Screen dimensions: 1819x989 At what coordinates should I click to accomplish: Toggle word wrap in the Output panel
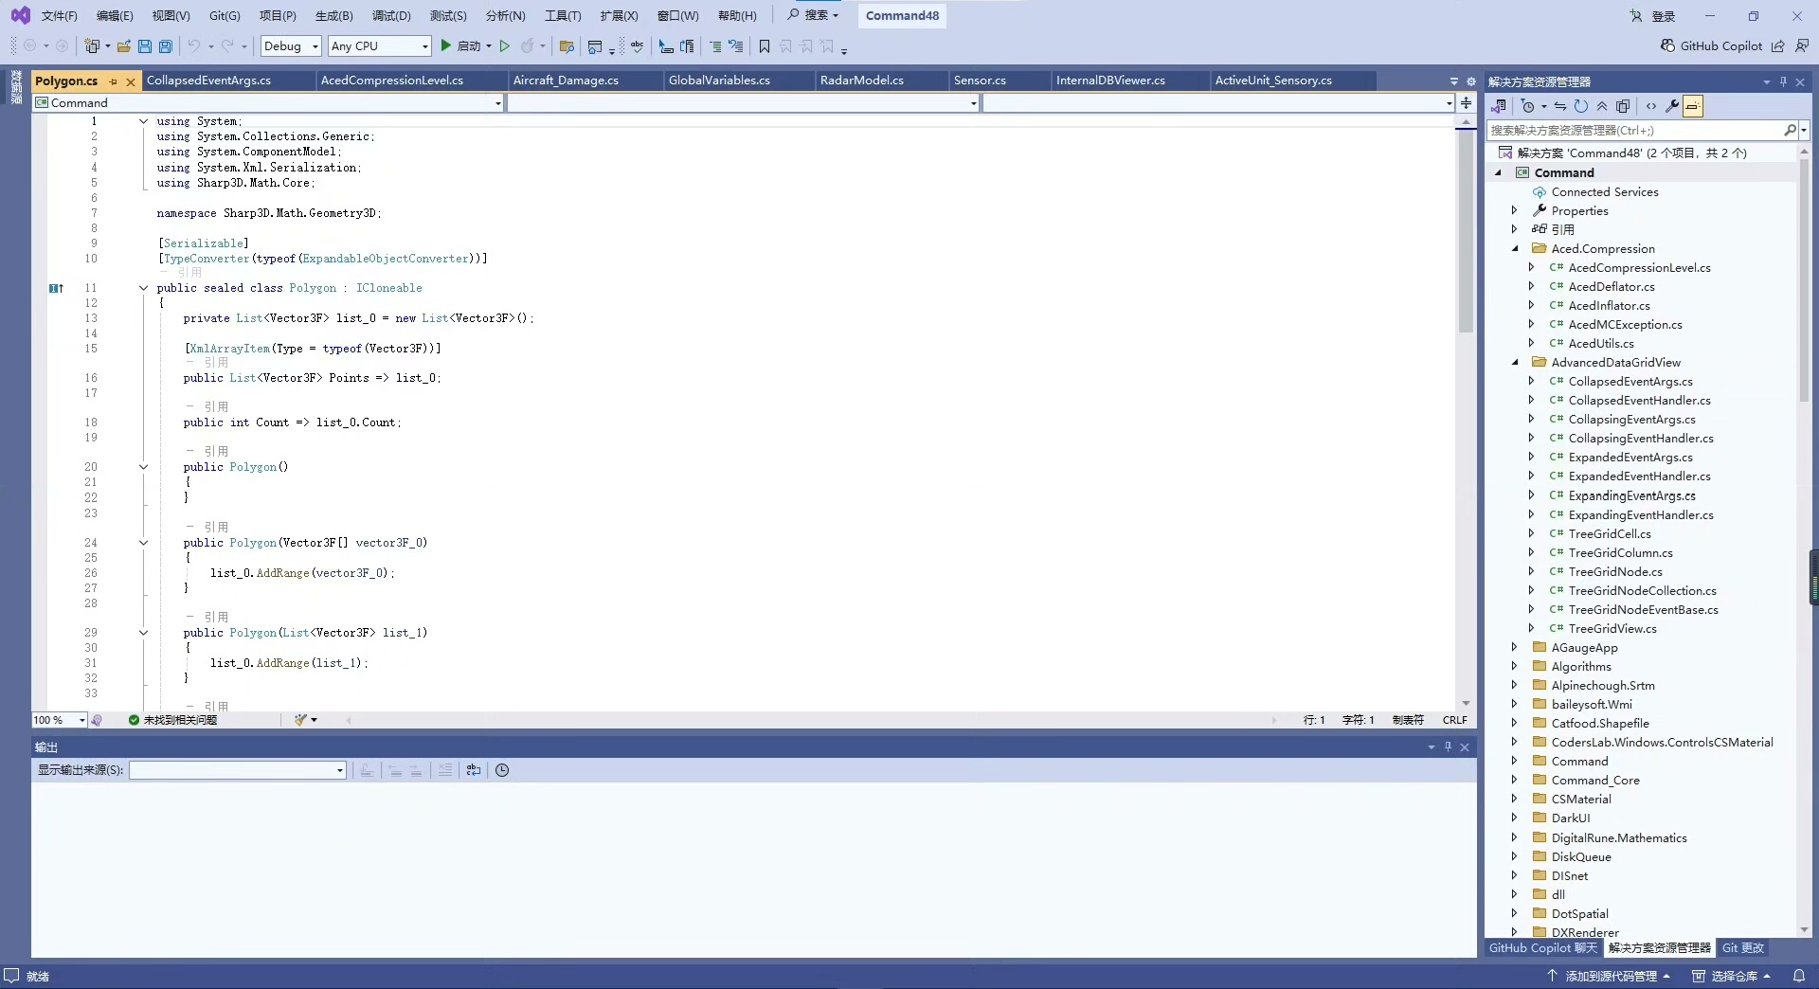[x=474, y=770]
